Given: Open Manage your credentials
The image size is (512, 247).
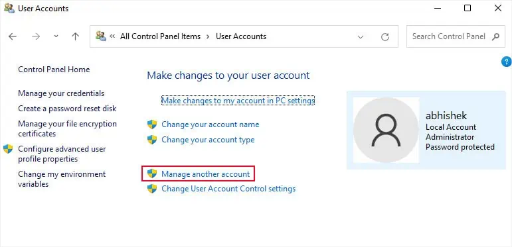Looking at the screenshot, I should (61, 93).
